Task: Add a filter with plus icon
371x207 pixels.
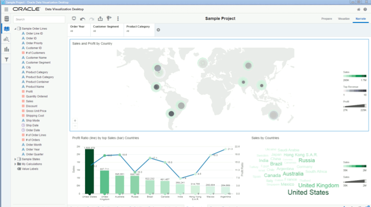Action: click(158, 30)
